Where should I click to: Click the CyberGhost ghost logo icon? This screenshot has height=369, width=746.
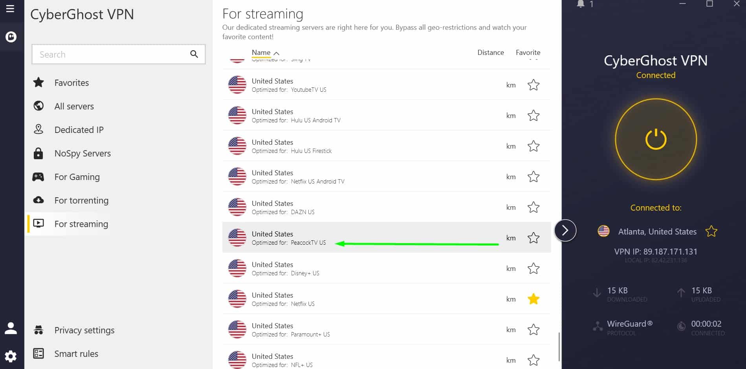(11, 37)
